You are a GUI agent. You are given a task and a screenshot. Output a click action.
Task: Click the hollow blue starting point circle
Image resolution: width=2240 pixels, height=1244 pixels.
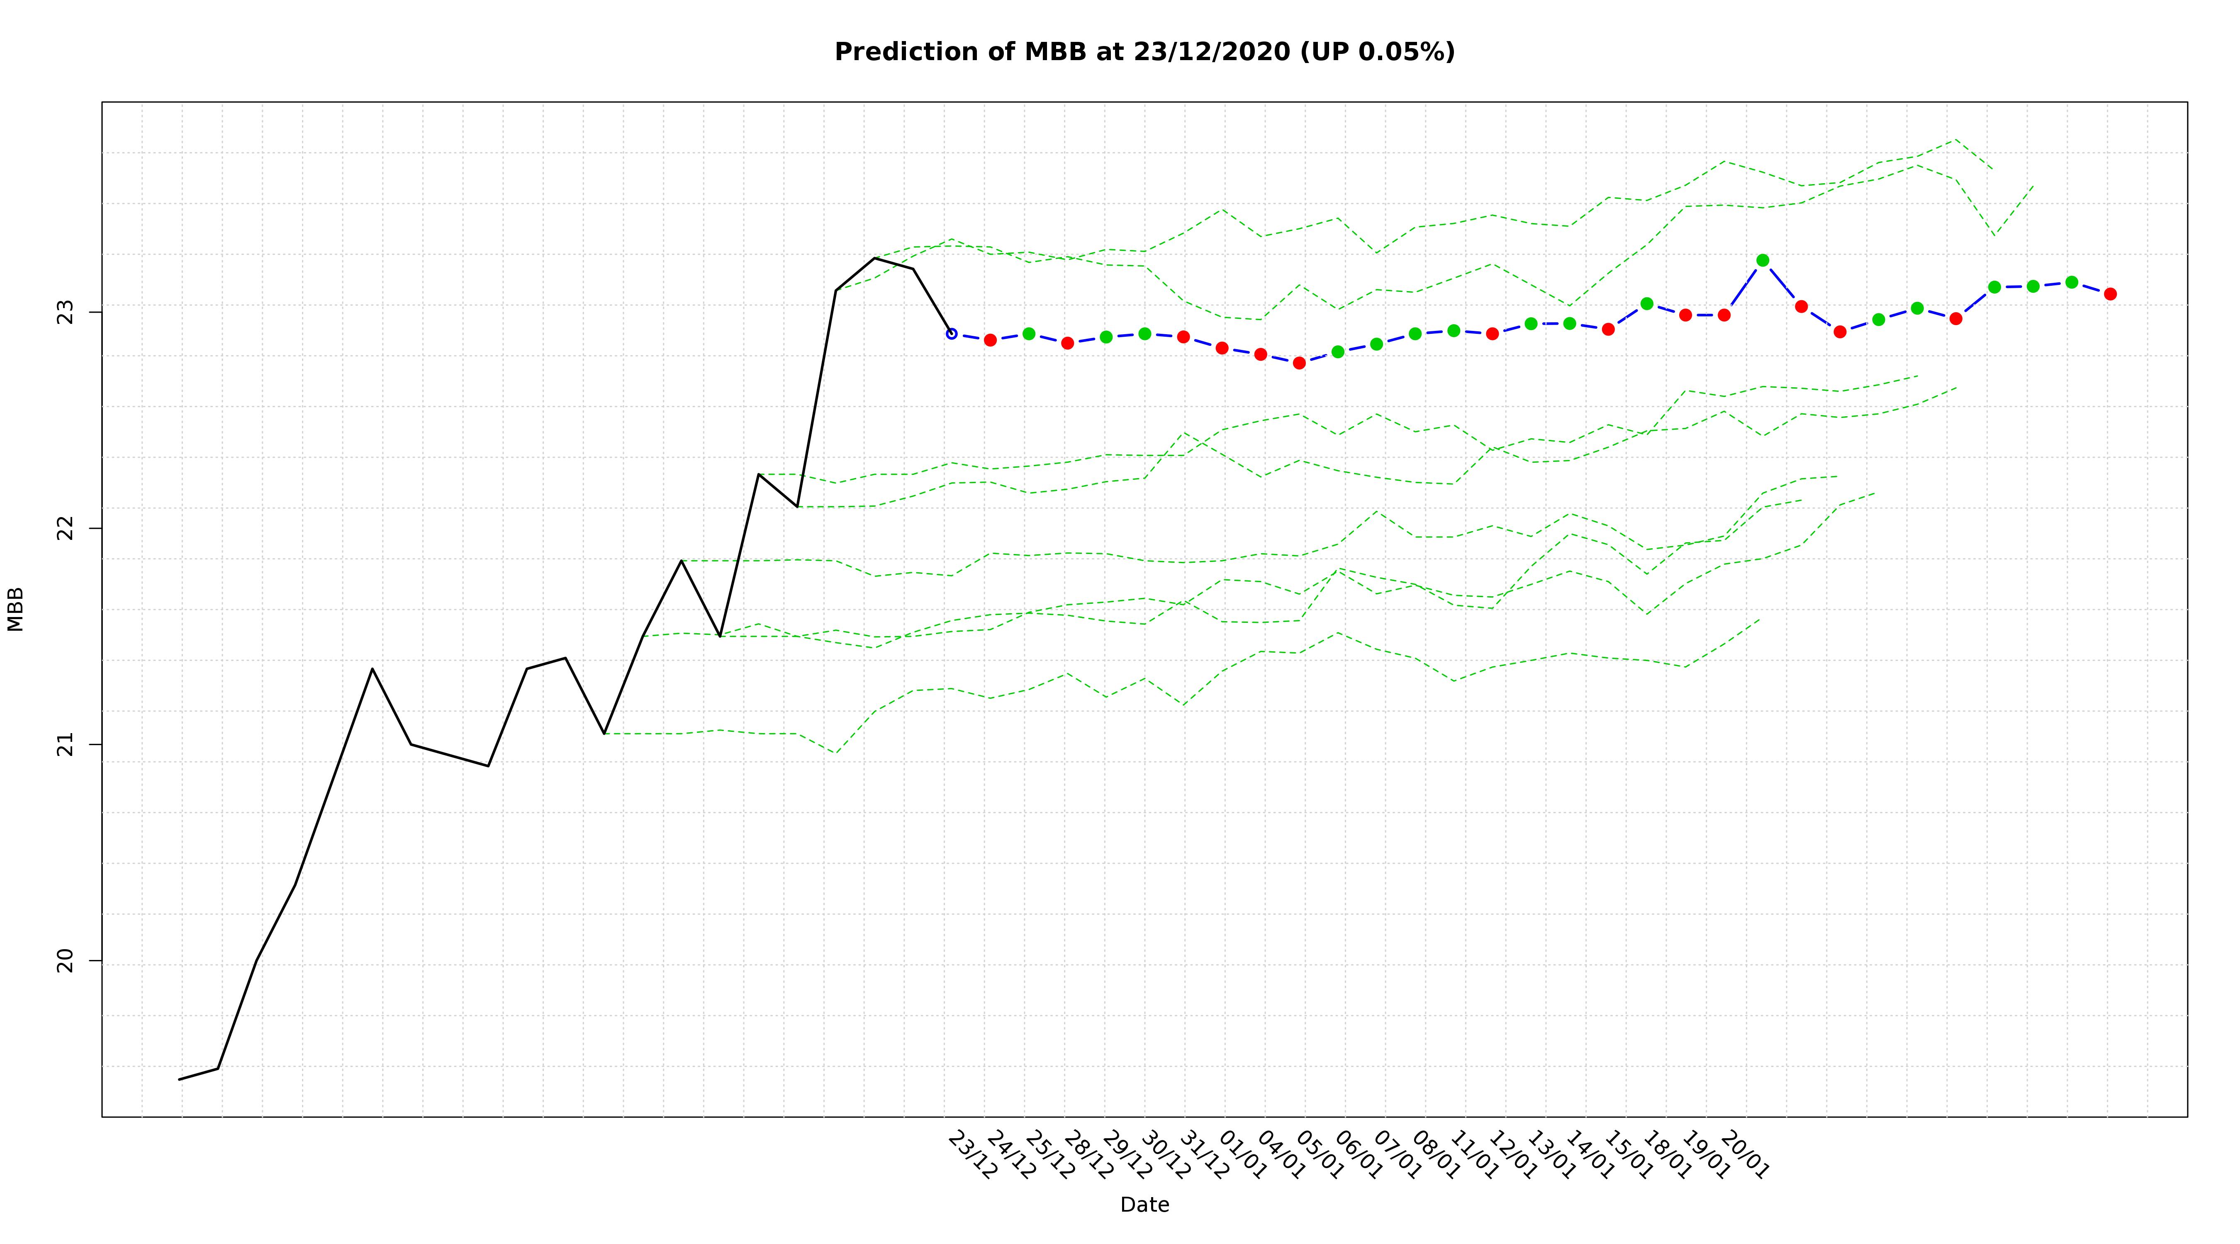click(x=951, y=334)
